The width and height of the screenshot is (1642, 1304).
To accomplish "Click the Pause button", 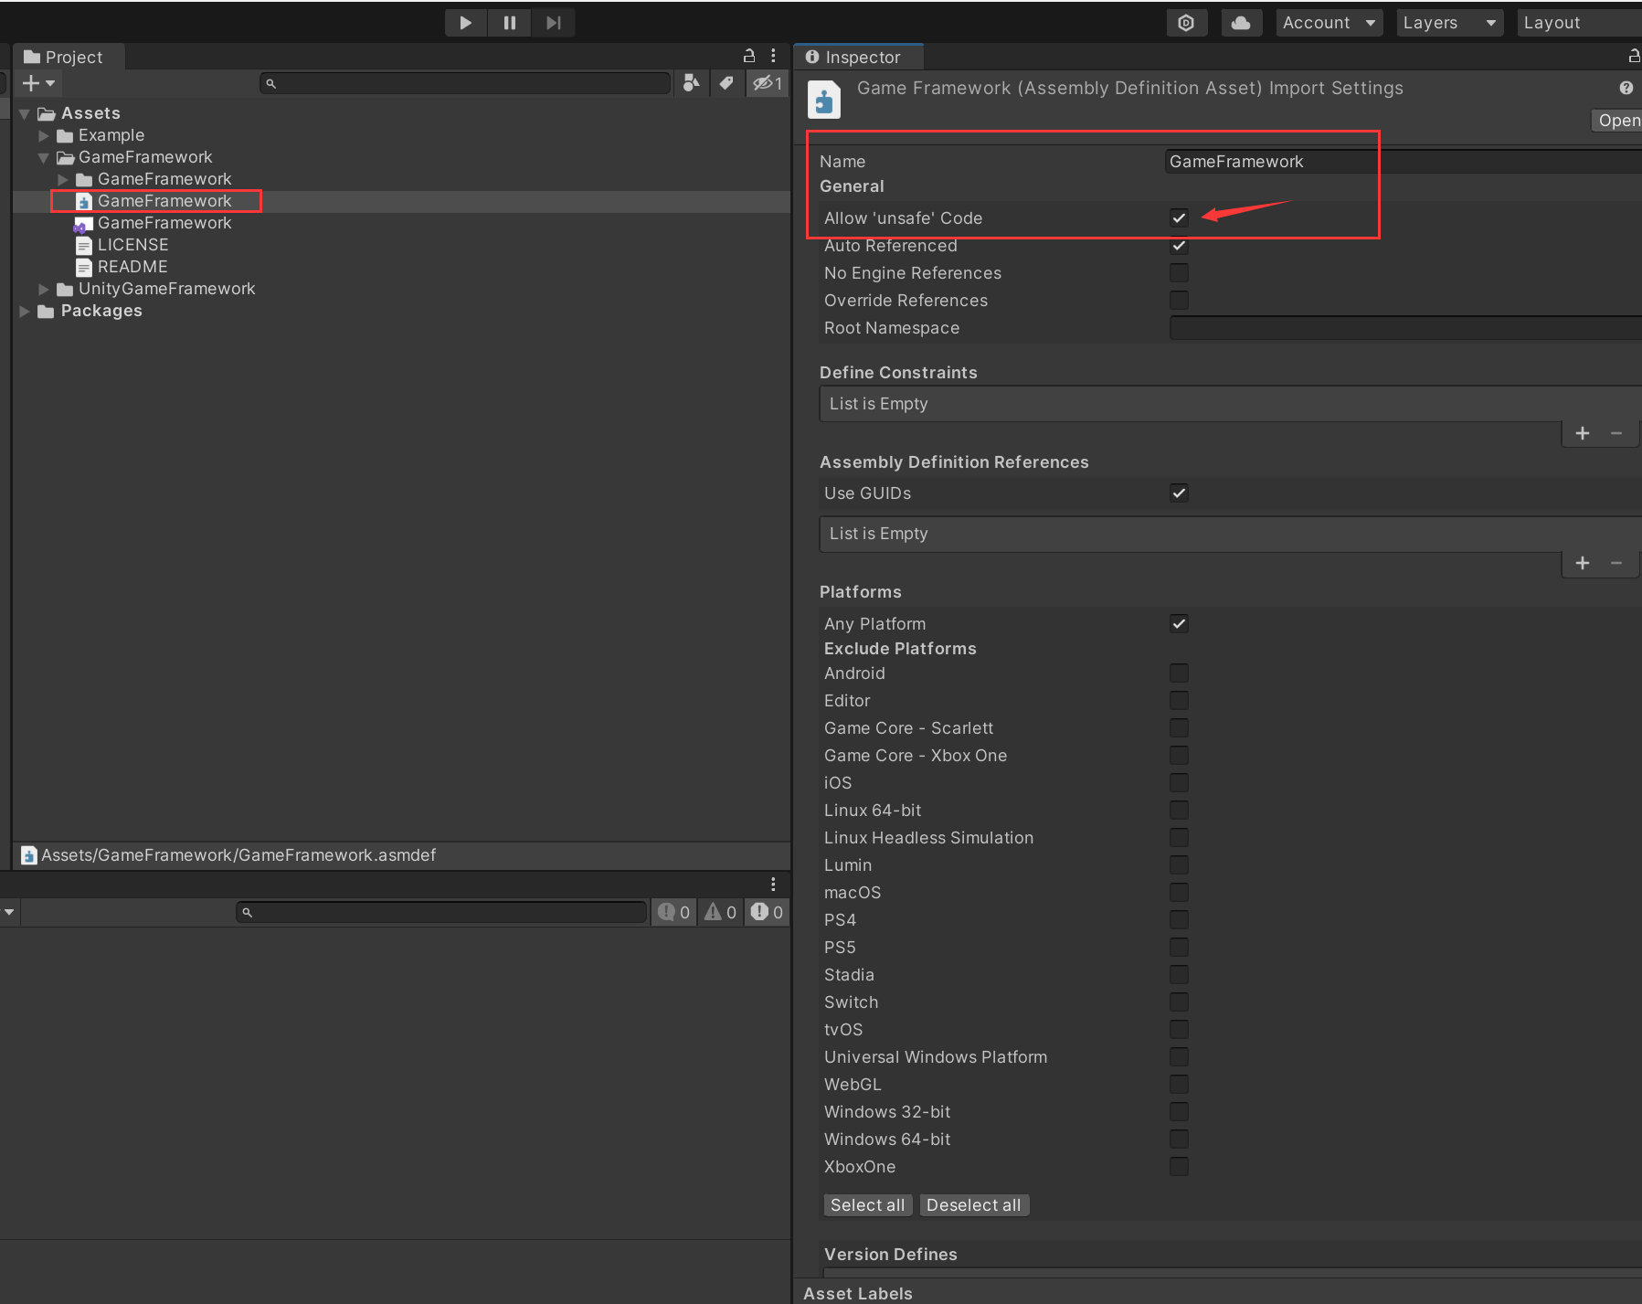I will click(510, 23).
